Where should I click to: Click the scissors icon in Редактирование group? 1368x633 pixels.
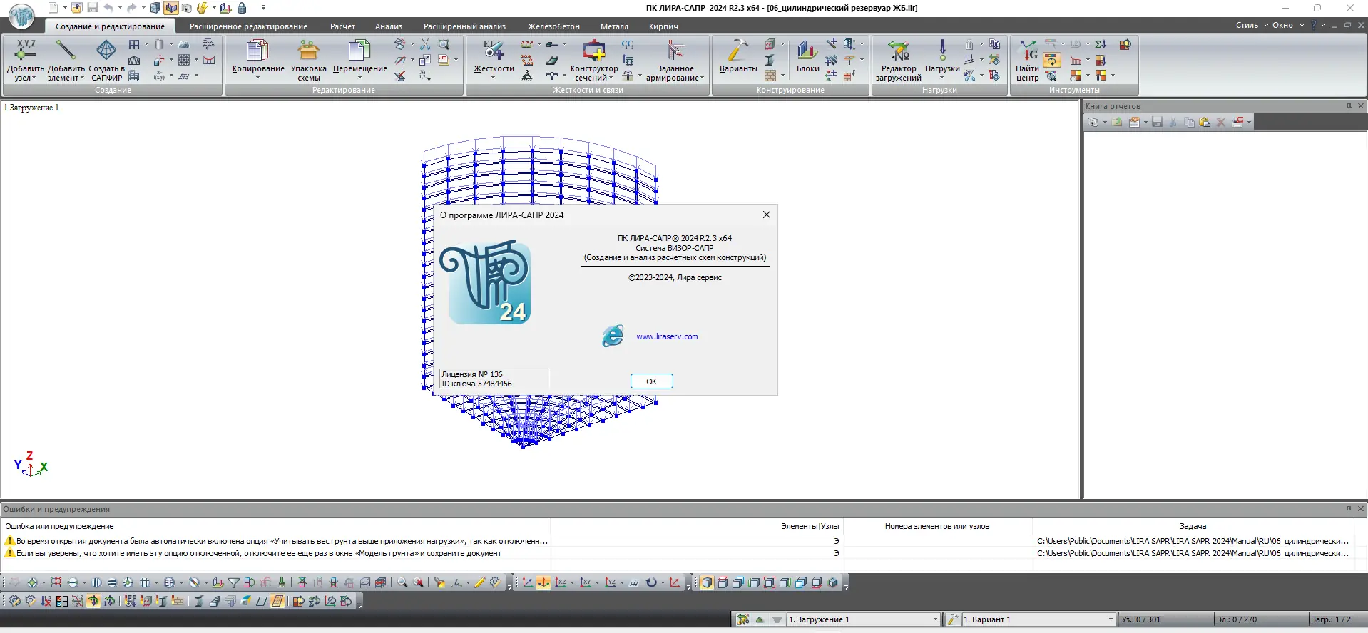[425, 44]
